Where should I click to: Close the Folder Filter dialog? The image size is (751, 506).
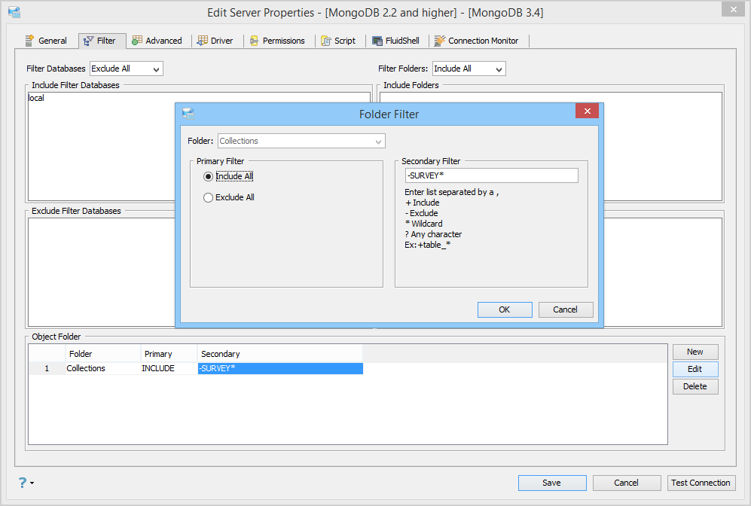pyautogui.click(x=588, y=111)
